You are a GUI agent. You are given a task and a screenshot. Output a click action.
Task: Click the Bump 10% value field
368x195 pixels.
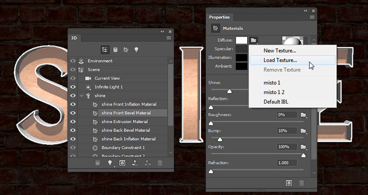(x=287, y=131)
